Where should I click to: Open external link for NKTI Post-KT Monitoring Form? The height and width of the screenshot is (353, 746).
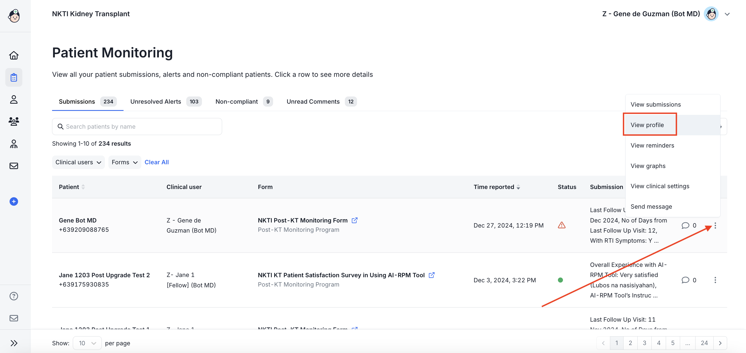tap(354, 220)
